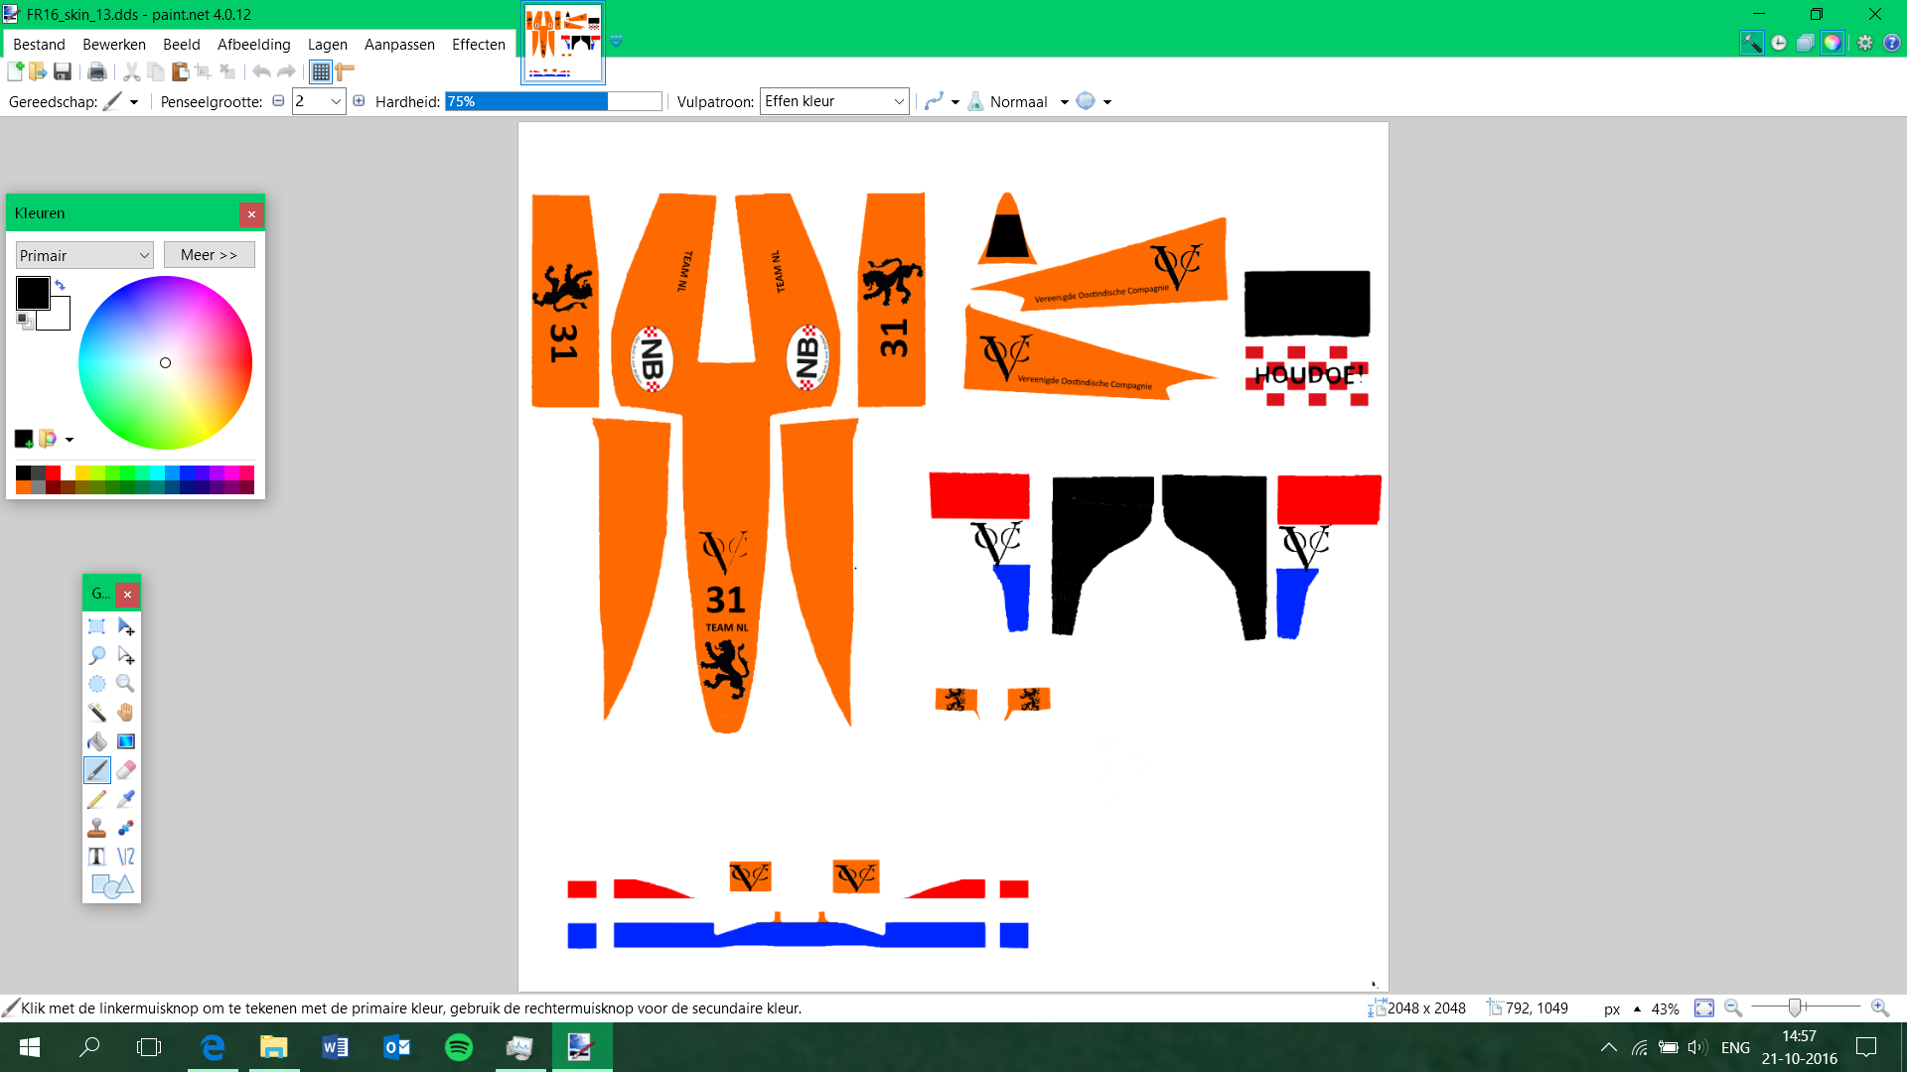Open the Lagen menu
The image size is (1907, 1072).
(328, 45)
